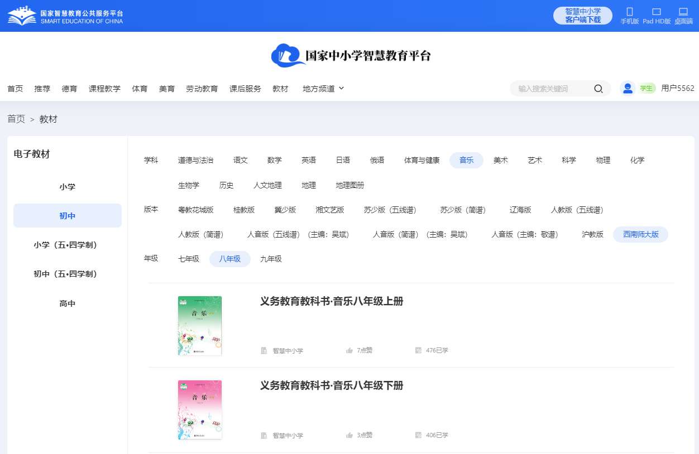Select 小学（五•四学制） in sidebar

(x=68, y=245)
